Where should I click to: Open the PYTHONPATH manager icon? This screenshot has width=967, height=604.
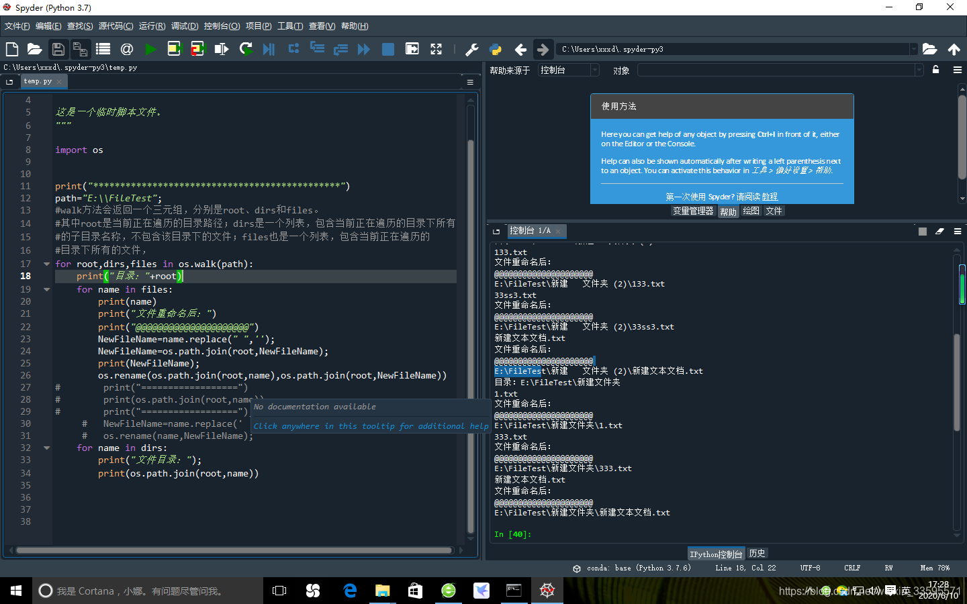click(496, 49)
